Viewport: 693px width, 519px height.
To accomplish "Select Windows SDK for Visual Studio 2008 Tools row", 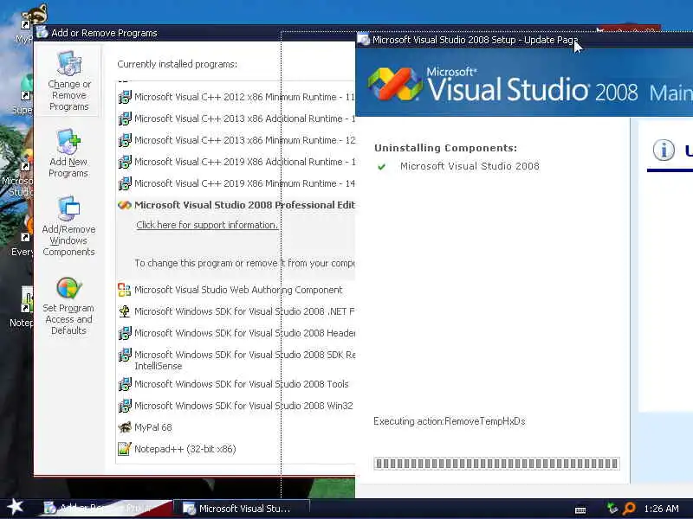I will 236,384.
